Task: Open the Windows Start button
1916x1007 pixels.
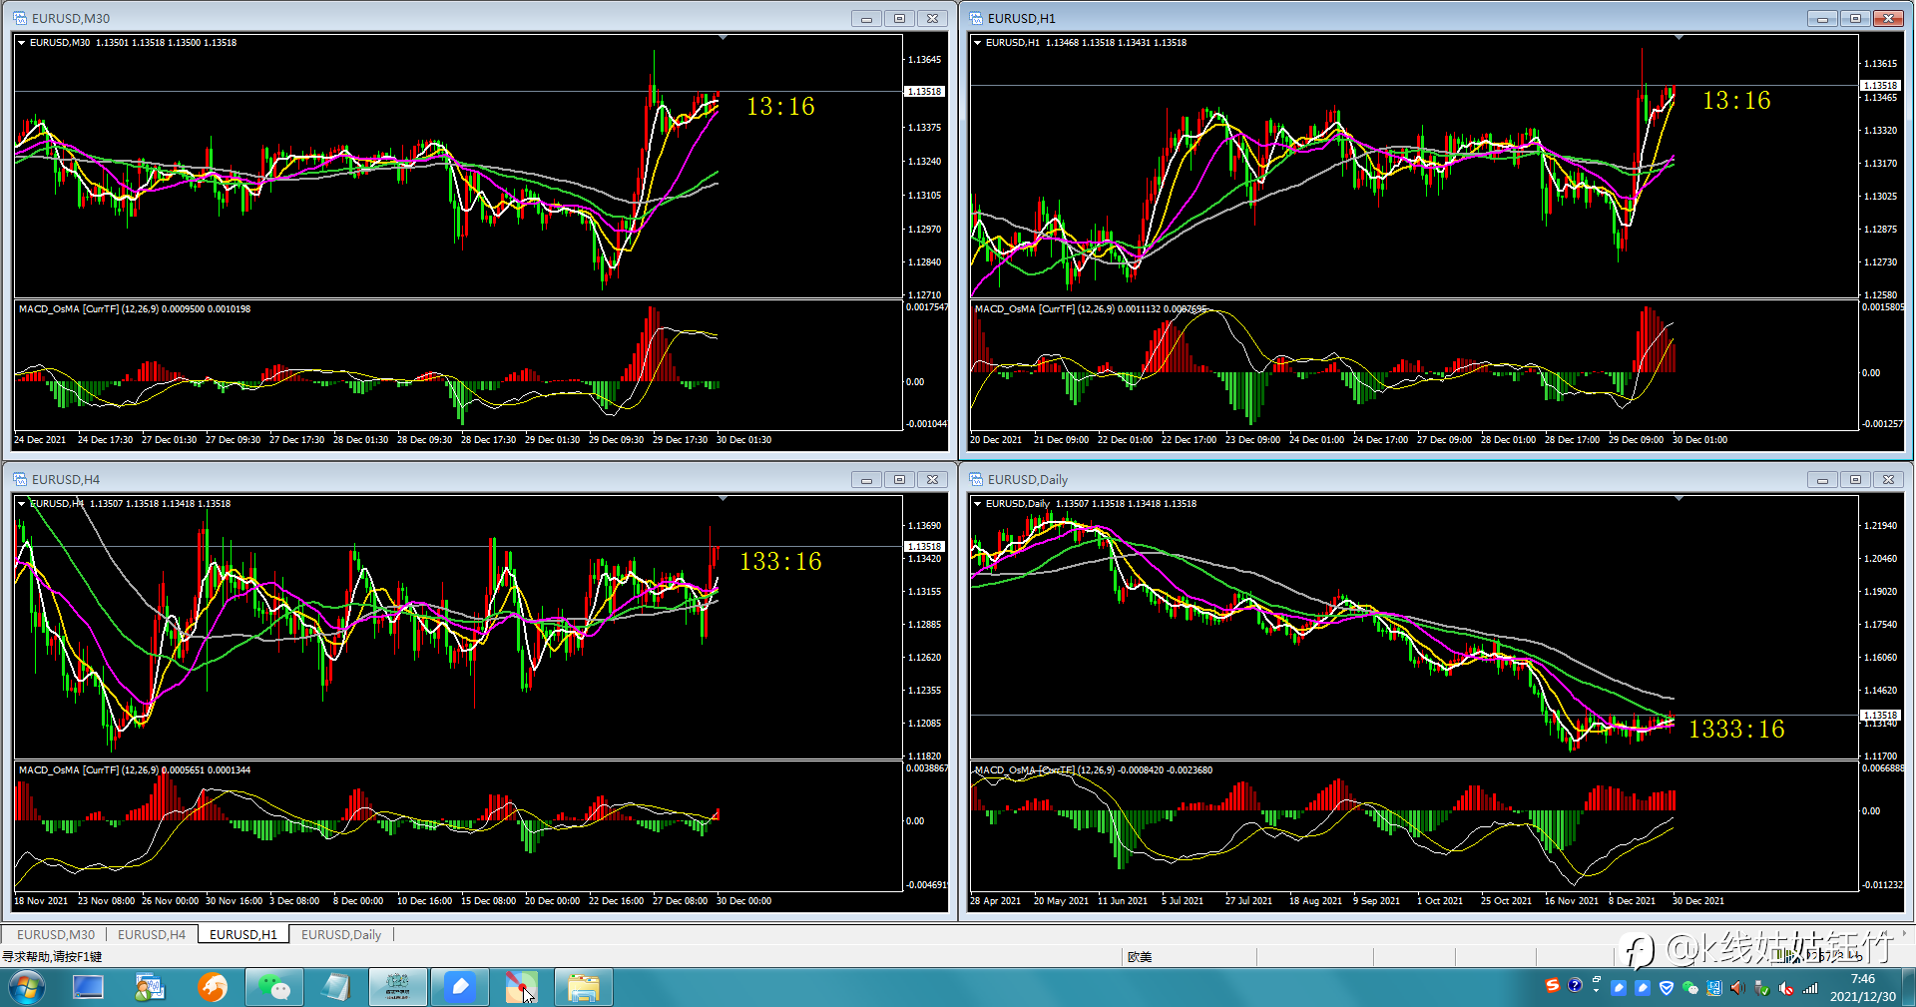Action: [x=28, y=988]
